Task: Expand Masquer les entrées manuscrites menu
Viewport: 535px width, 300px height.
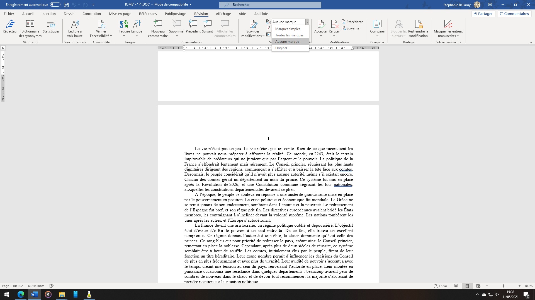Action: [x=458, y=36]
